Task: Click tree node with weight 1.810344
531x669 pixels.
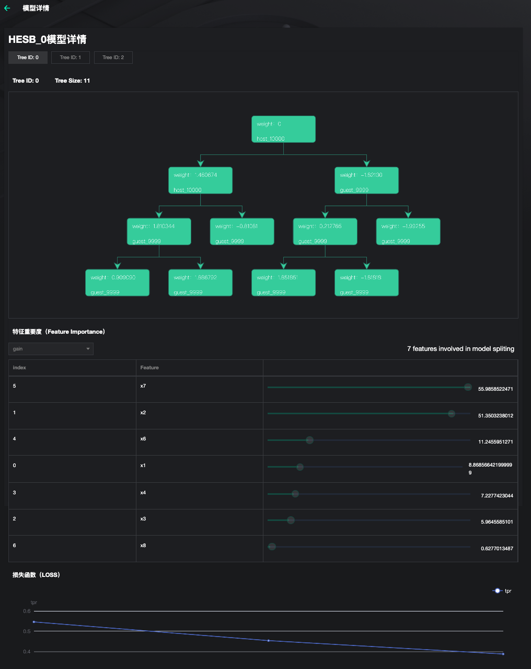Action: click(x=159, y=232)
